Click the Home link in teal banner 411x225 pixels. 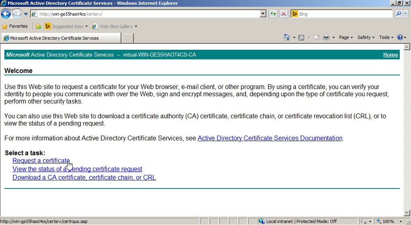click(x=390, y=55)
